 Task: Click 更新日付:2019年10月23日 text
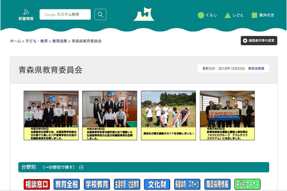pyautogui.click(x=223, y=69)
